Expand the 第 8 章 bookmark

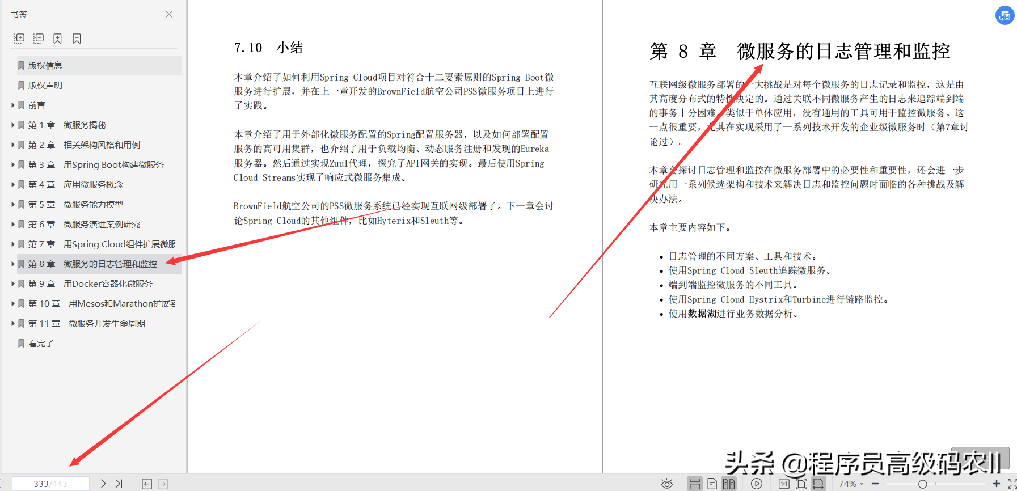[x=13, y=264]
